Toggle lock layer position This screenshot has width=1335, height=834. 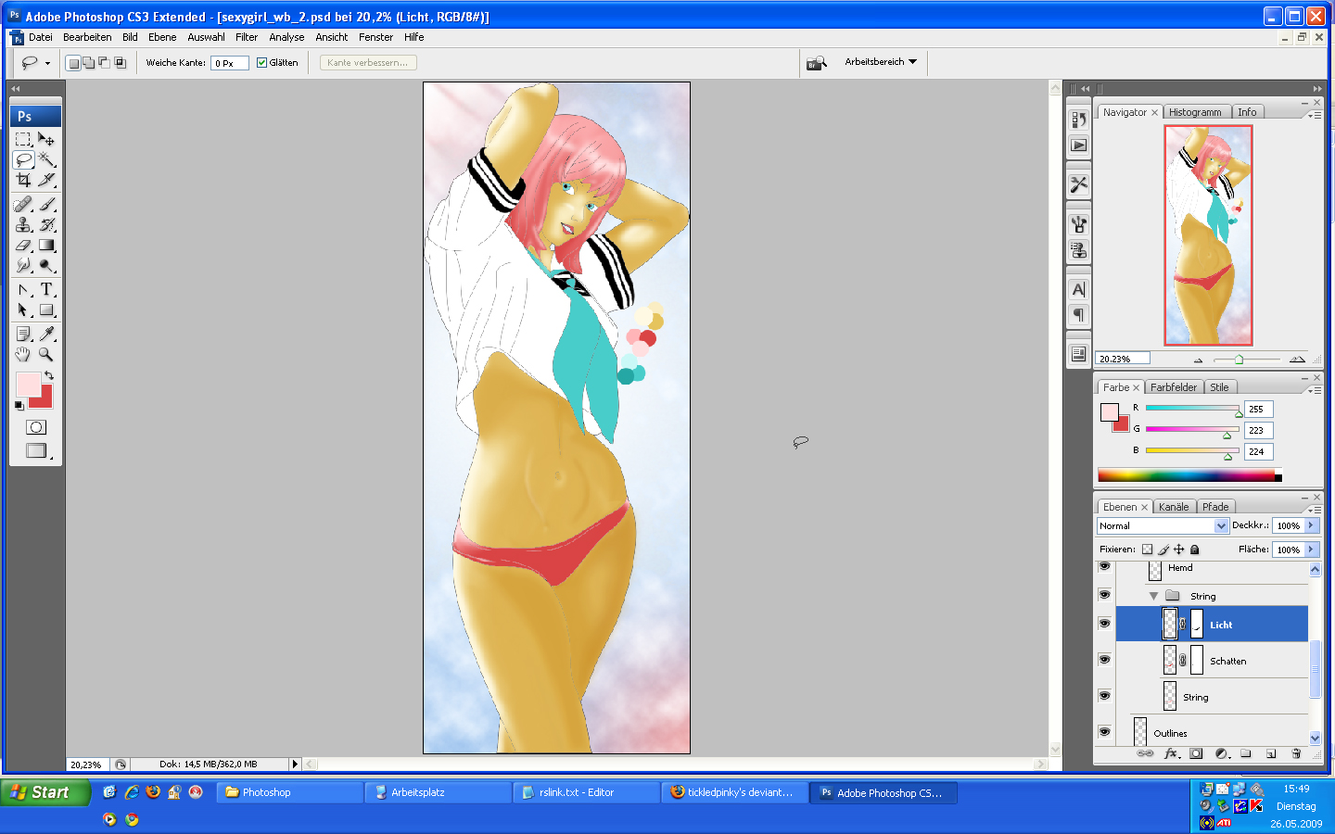1179,550
